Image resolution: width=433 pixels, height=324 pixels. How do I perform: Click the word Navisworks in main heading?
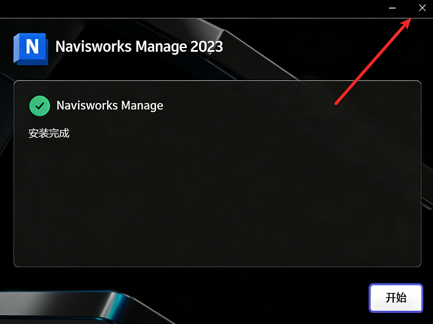point(93,47)
